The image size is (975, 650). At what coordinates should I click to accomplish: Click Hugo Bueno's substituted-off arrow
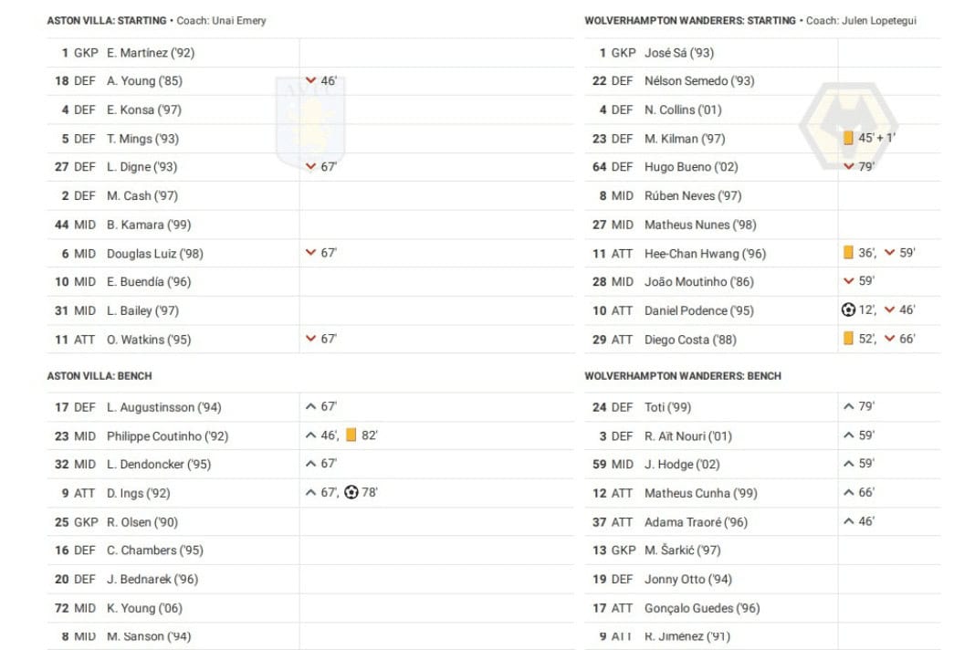(x=849, y=166)
